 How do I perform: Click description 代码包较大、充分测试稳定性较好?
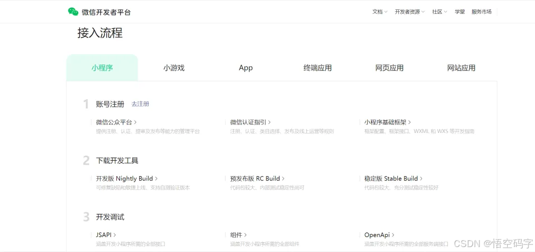point(401,188)
